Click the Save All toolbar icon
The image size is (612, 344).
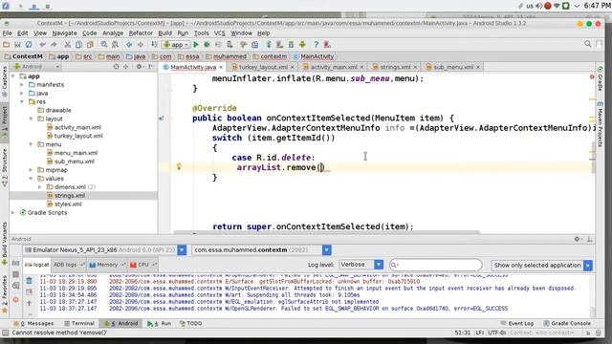(17, 45)
